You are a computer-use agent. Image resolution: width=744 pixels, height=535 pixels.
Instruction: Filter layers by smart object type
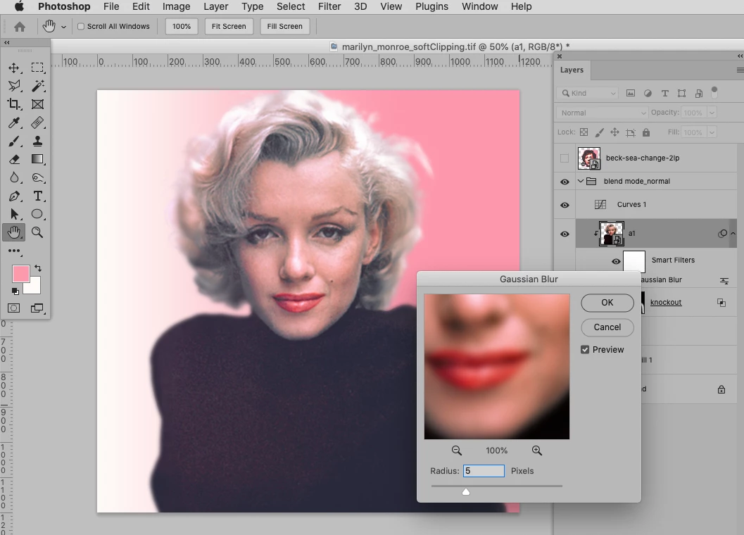point(699,94)
